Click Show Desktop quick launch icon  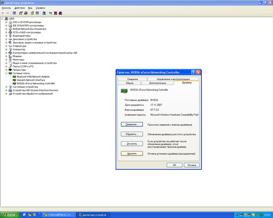pos(25,215)
